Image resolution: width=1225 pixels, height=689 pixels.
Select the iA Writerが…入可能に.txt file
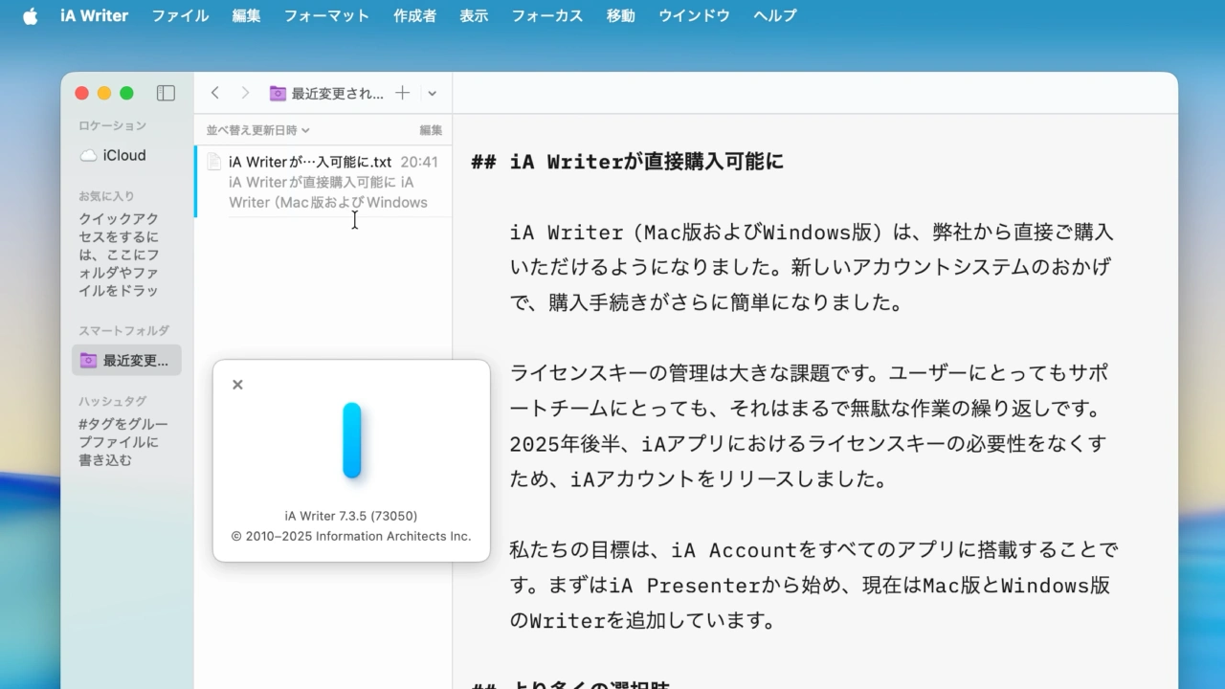coord(323,182)
